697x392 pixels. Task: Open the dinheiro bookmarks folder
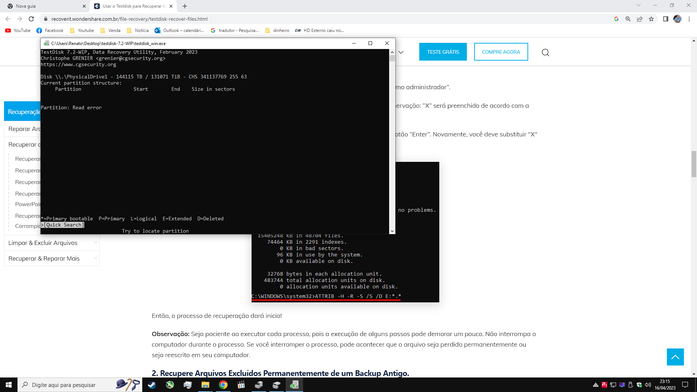click(x=277, y=30)
